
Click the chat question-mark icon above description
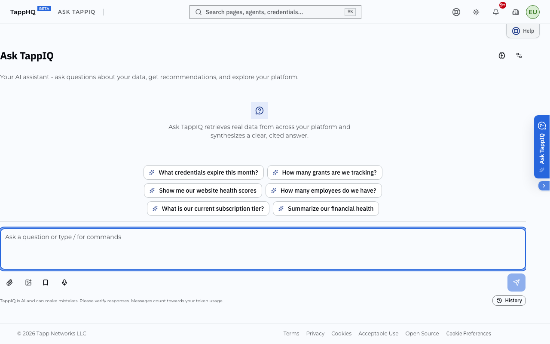(260, 111)
